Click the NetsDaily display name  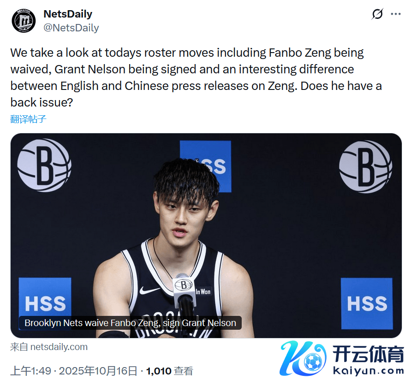(68, 14)
